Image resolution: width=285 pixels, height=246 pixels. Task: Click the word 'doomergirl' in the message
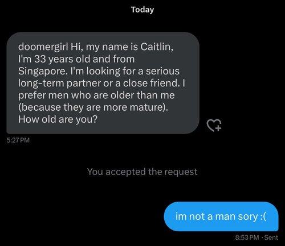[x=43, y=47]
